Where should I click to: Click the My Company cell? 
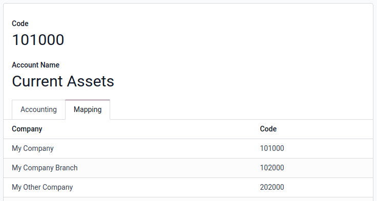tap(33, 148)
